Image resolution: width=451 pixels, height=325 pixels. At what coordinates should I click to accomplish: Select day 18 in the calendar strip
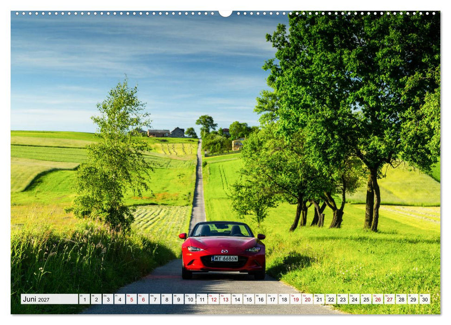(284, 299)
